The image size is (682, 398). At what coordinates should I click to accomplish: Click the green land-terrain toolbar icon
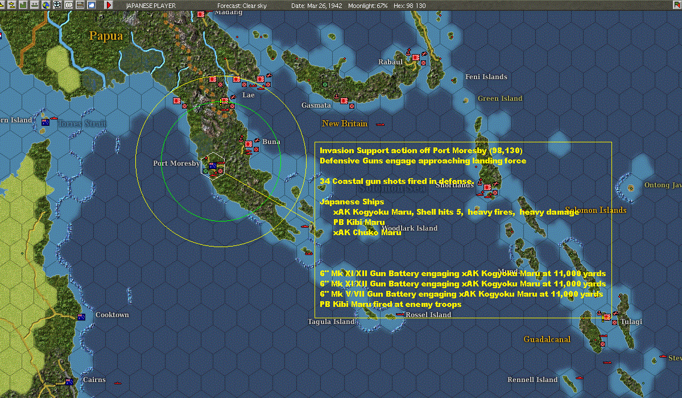click(23, 5)
